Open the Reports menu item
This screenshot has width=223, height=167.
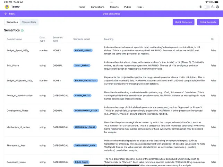[x=114, y=7]
